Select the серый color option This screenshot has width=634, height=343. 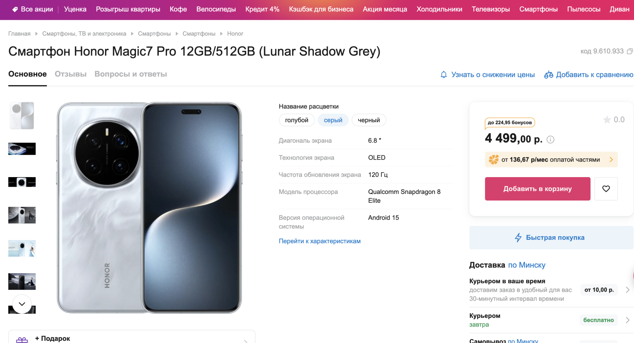(x=333, y=120)
